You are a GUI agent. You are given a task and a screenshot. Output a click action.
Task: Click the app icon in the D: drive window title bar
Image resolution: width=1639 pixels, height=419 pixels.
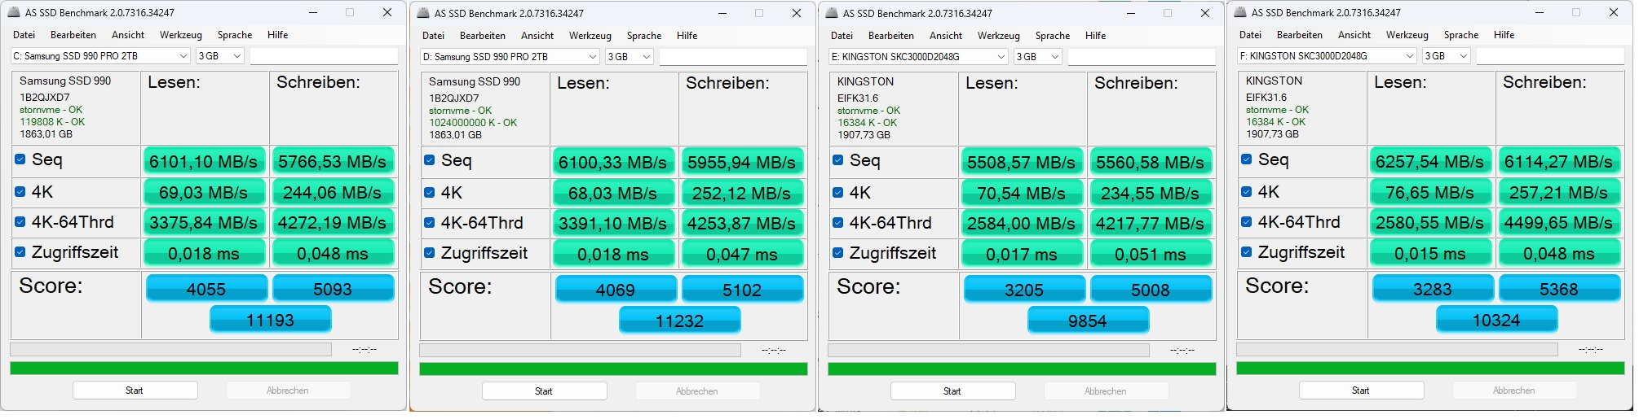pyautogui.click(x=423, y=14)
